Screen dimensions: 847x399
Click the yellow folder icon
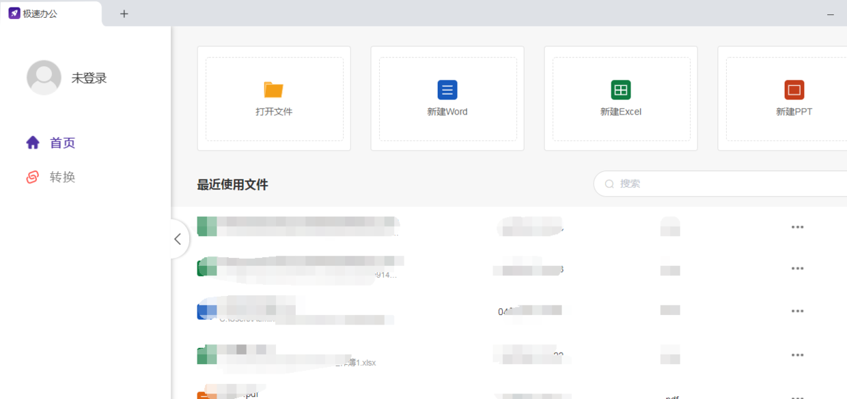(274, 90)
